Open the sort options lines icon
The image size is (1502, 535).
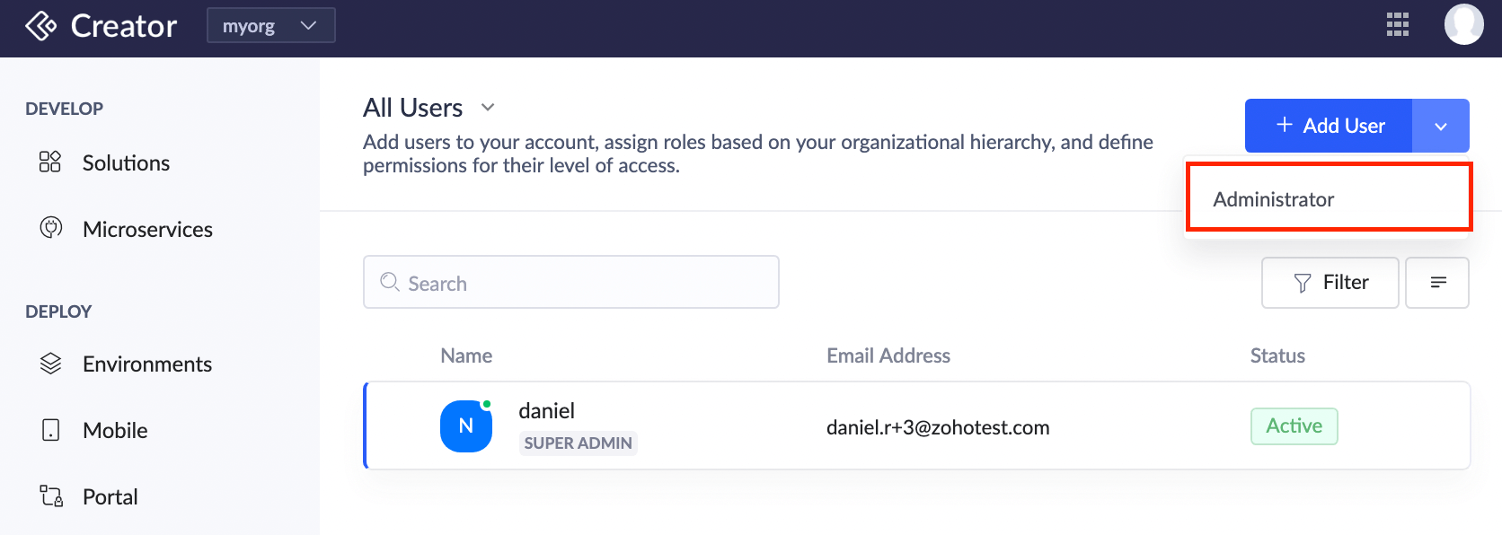pyautogui.click(x=1437, y=283)
